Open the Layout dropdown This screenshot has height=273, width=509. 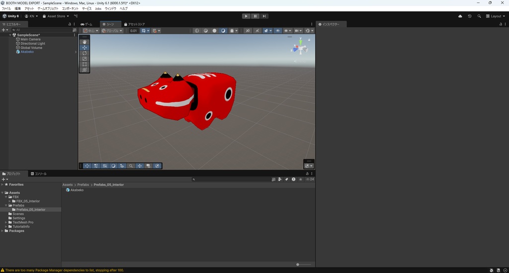click(x=496, y=16)
